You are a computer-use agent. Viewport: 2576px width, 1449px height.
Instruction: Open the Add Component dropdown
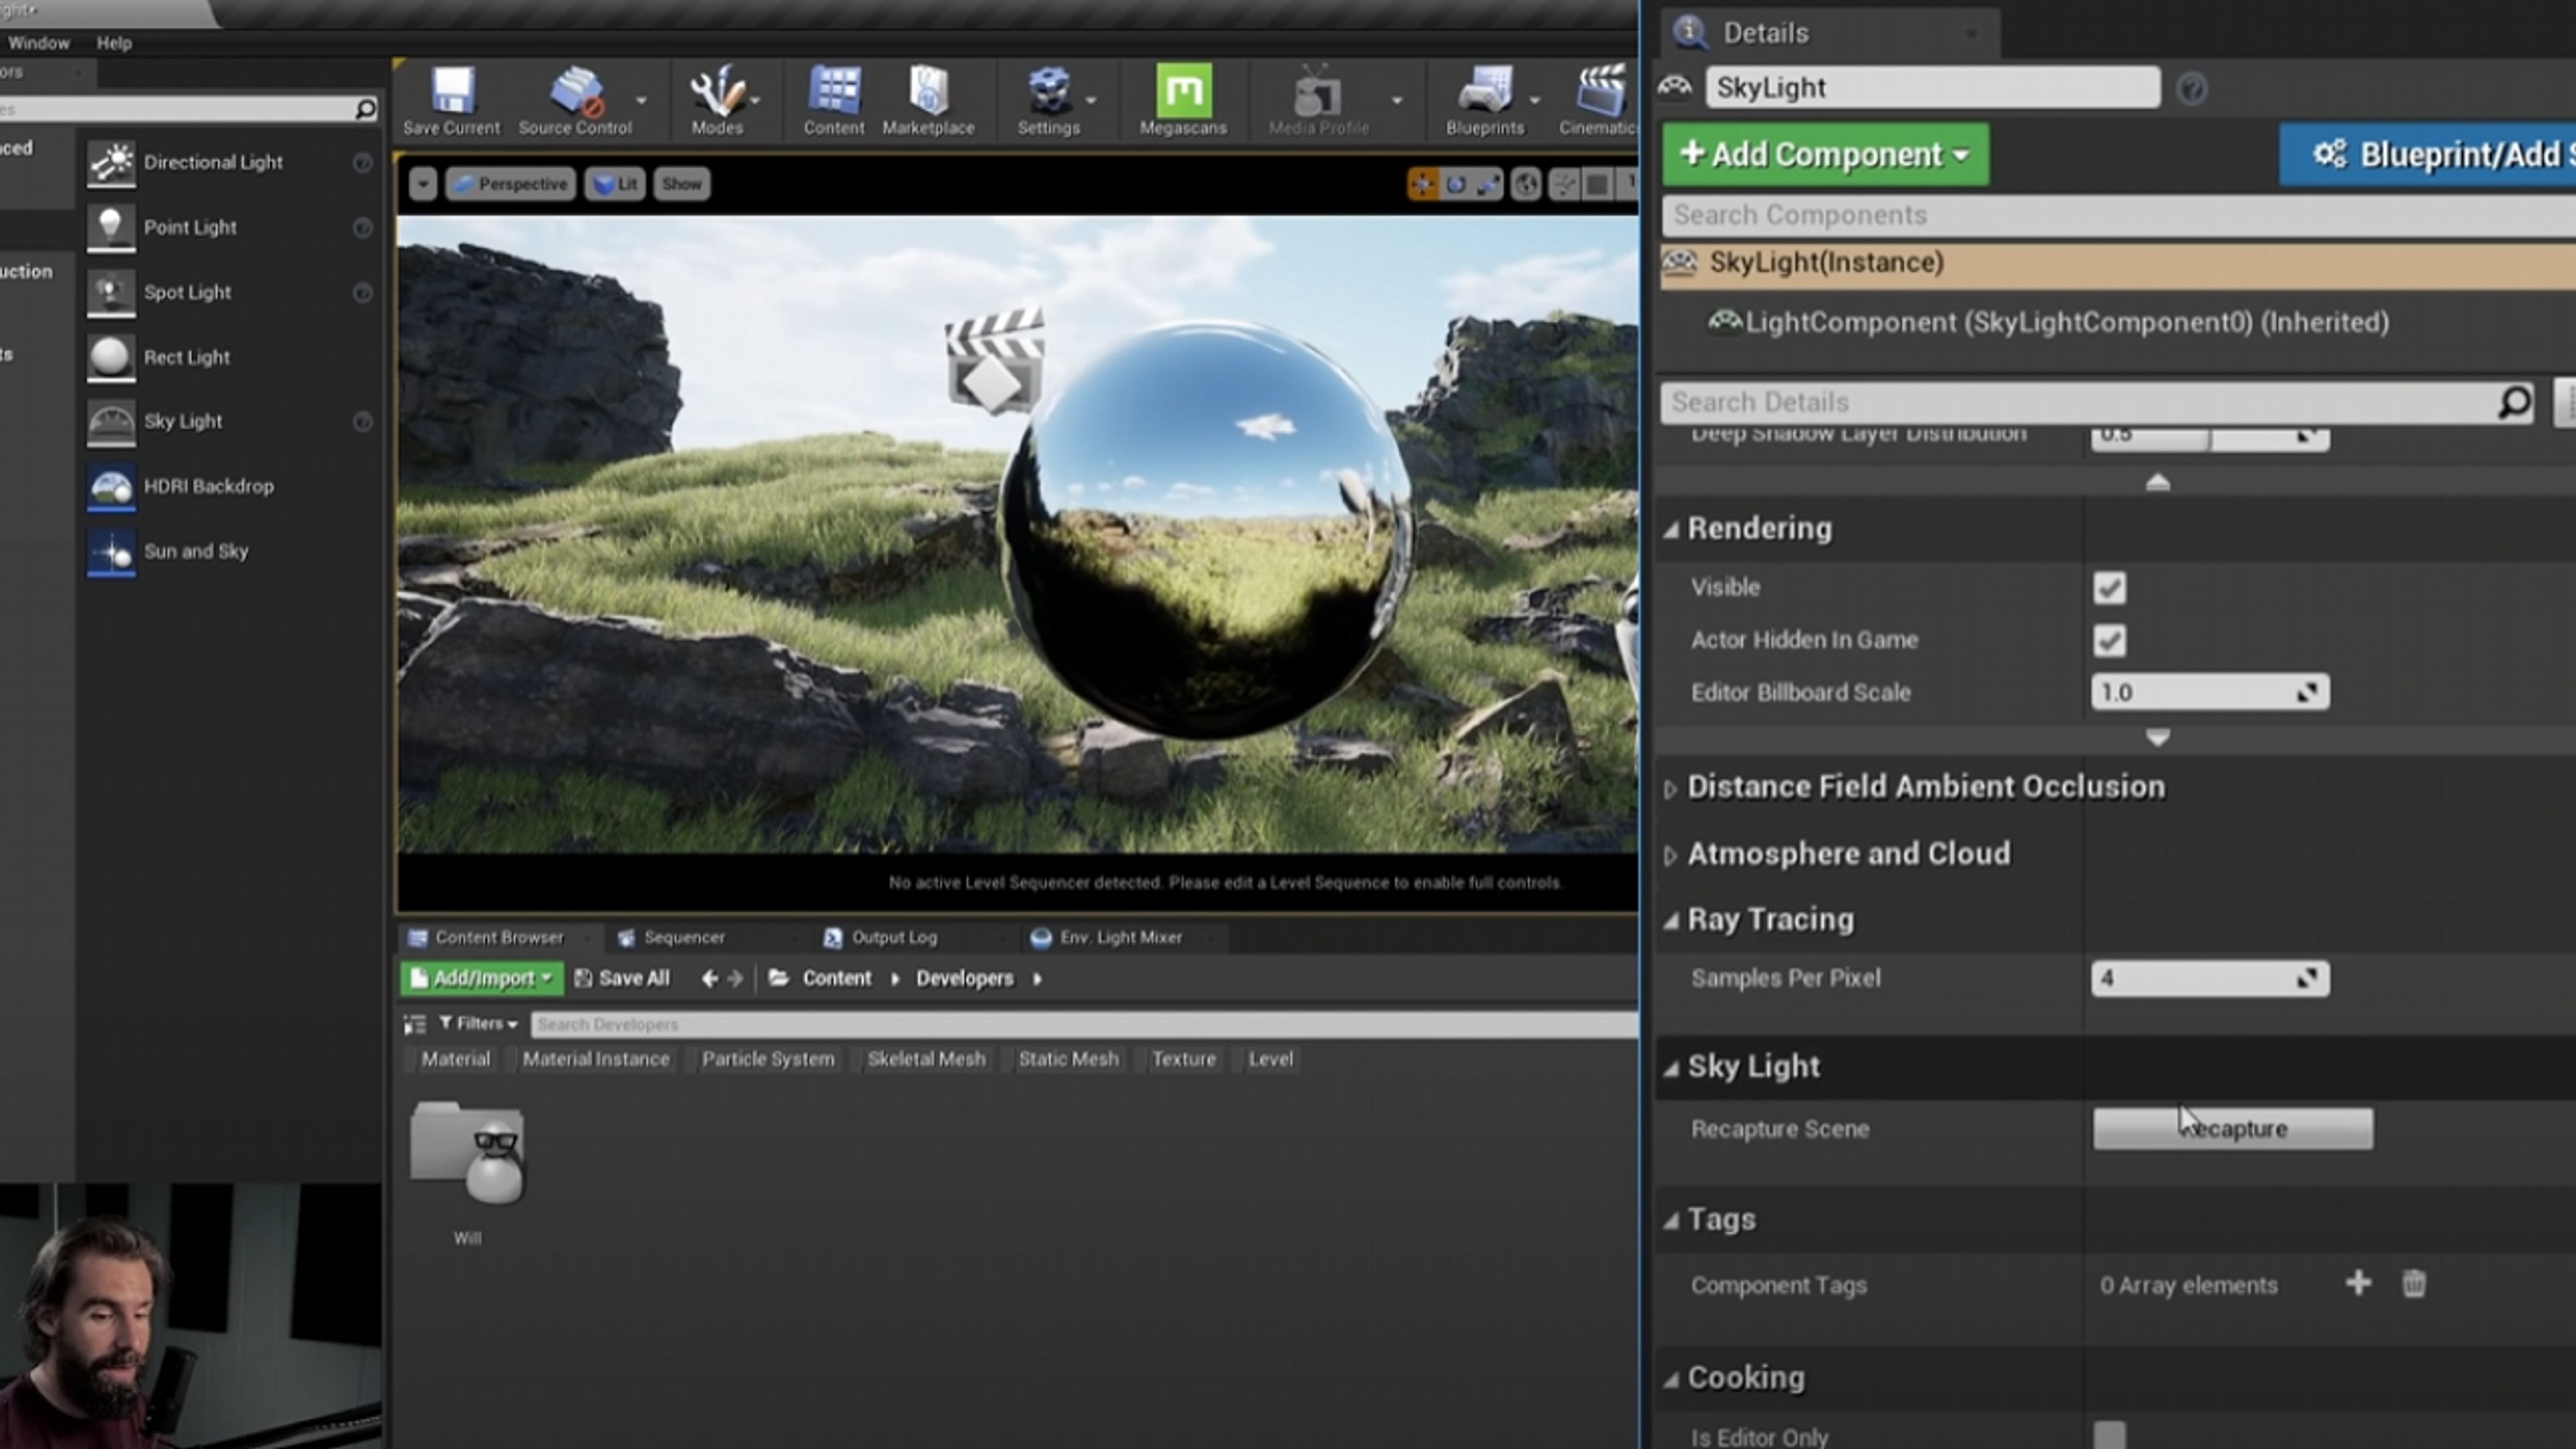coord(1825,155)
